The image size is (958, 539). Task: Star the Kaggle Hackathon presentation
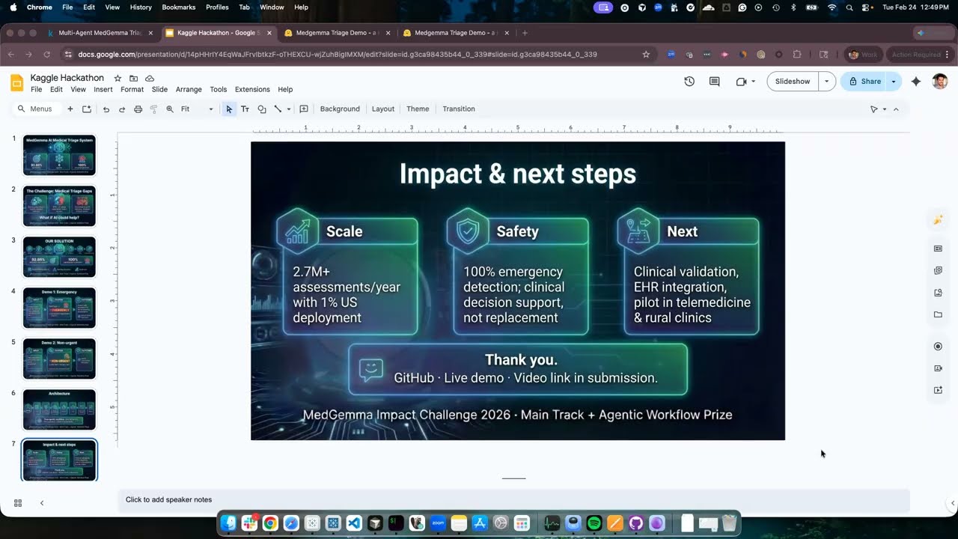tap(118, 78)
